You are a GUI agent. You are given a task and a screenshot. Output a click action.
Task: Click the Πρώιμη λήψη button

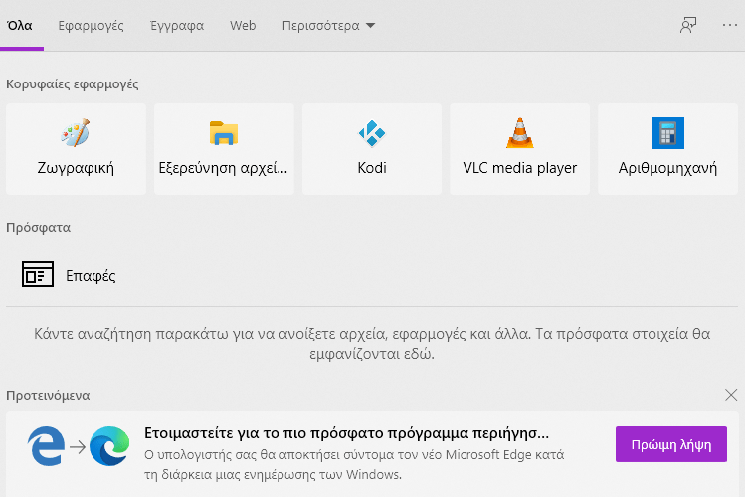pos(670,444)
